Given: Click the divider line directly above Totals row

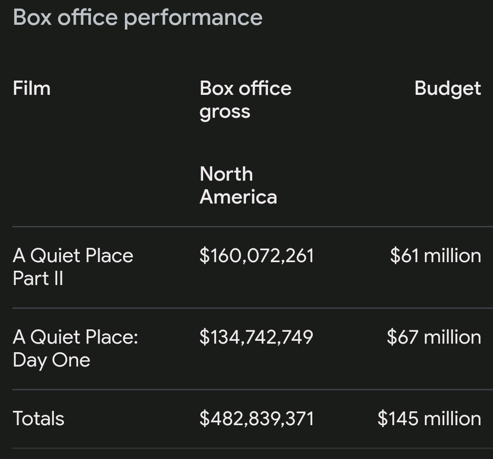Looking at the screenshot, I should [246, 390].
